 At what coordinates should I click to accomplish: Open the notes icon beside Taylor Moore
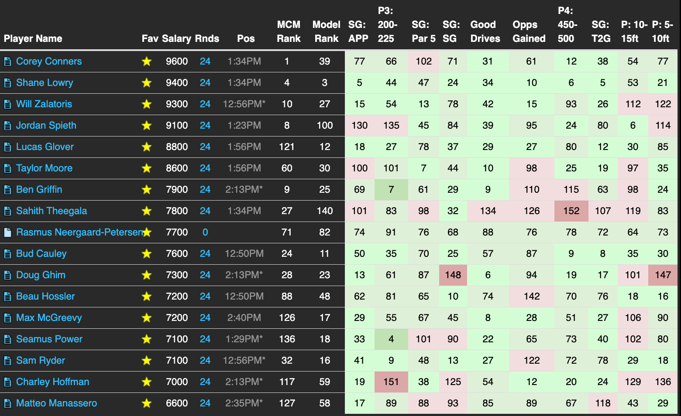tap(7, 168)
